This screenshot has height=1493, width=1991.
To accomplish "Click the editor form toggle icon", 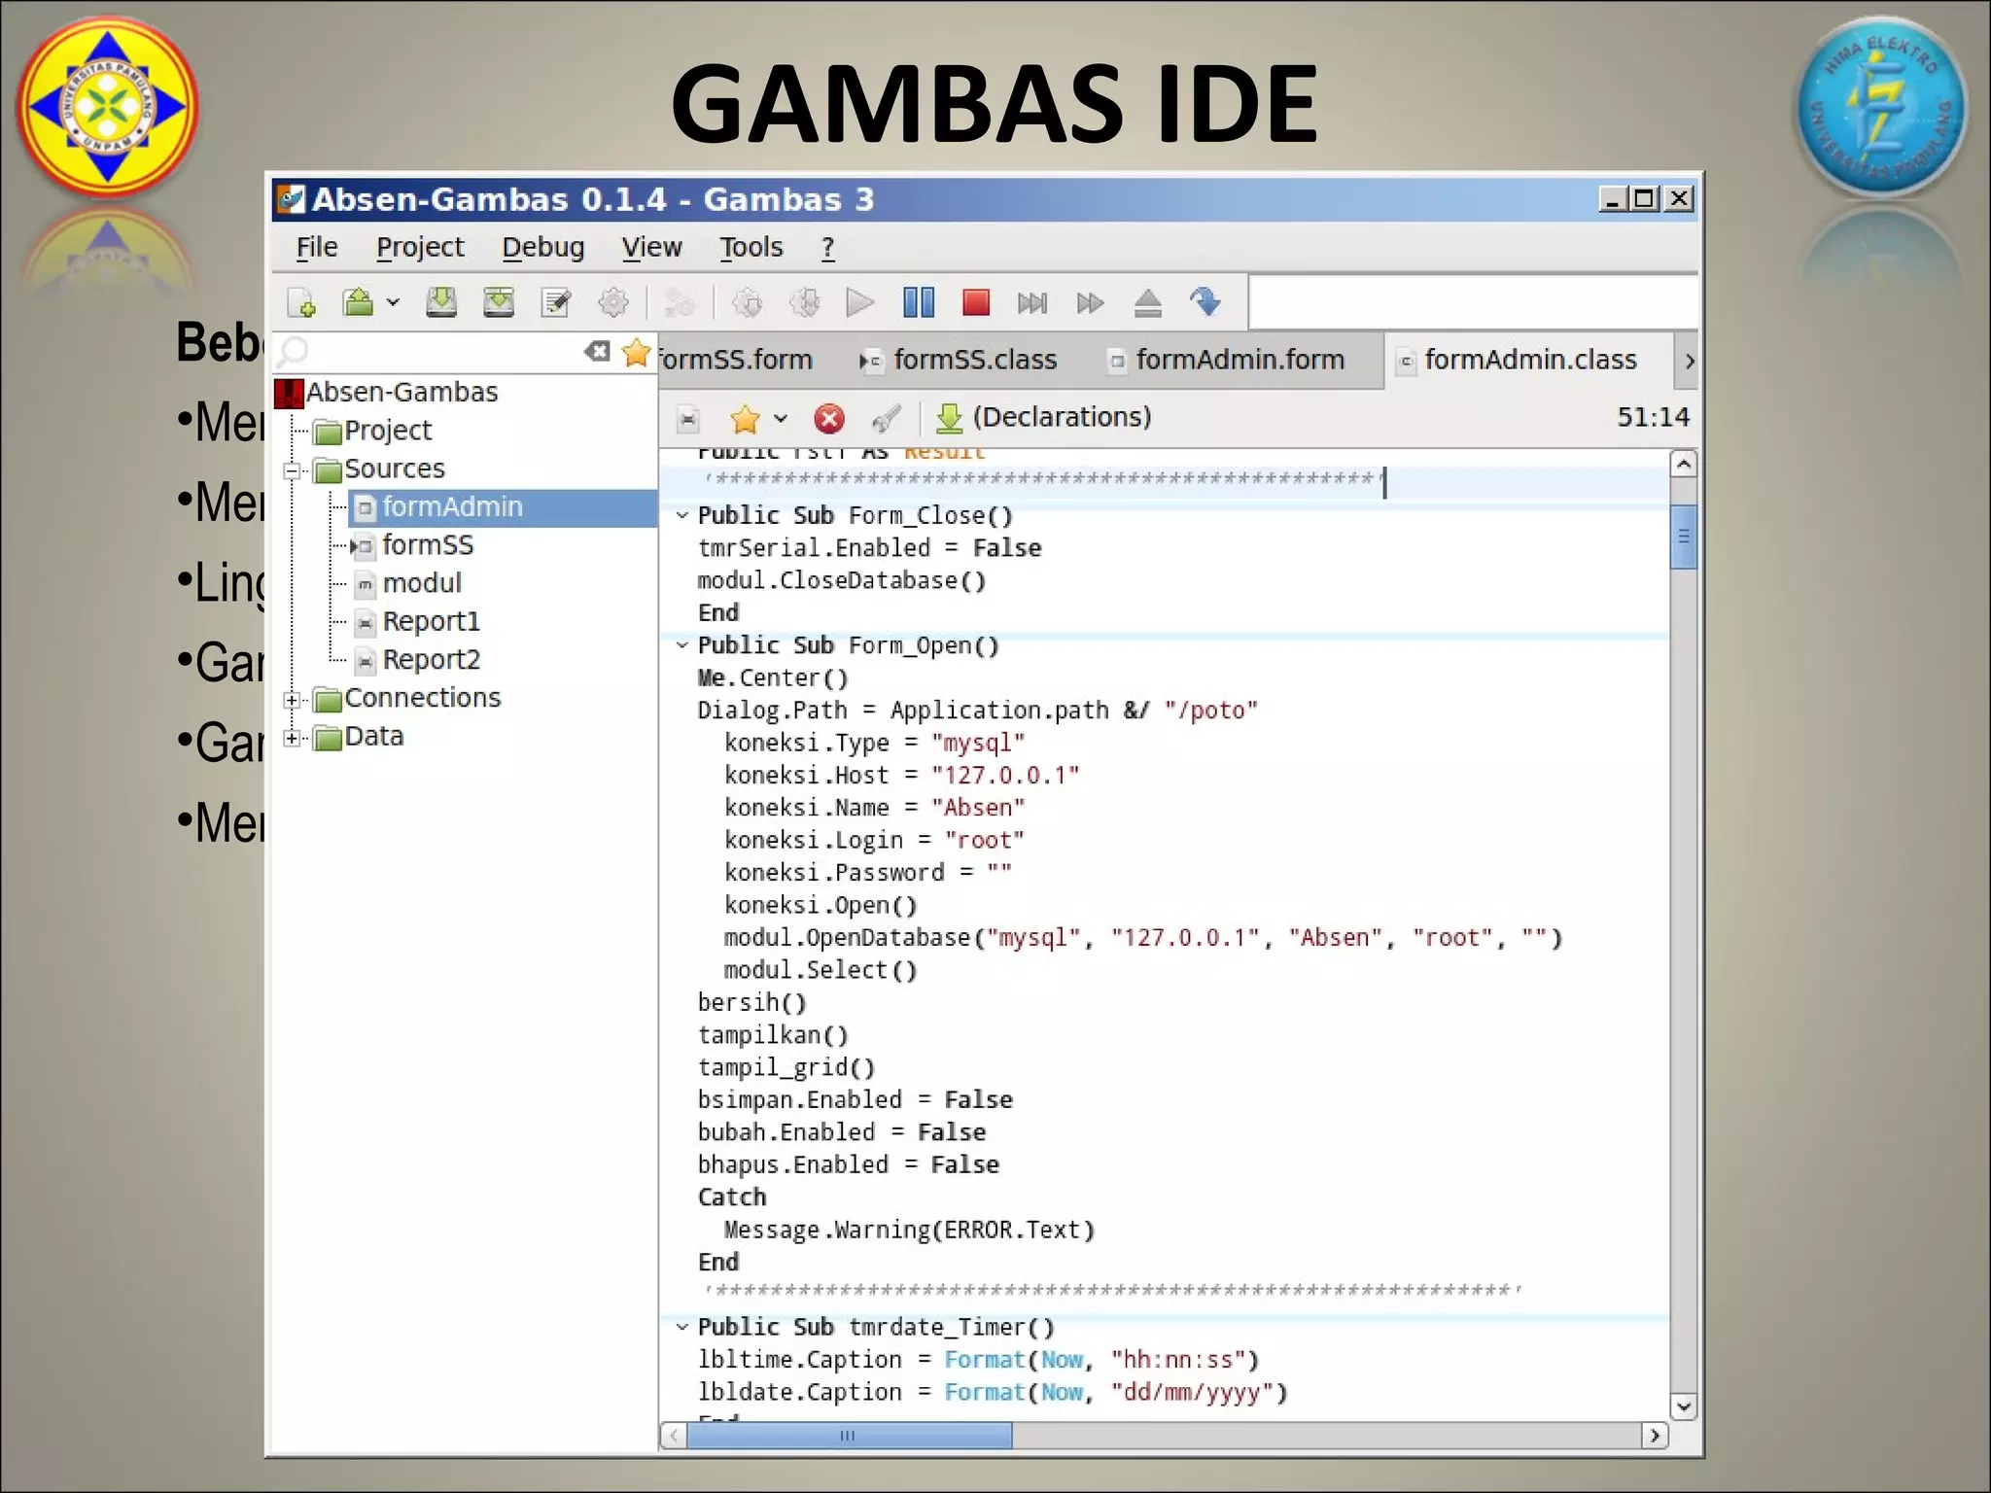I will (688, 419).
